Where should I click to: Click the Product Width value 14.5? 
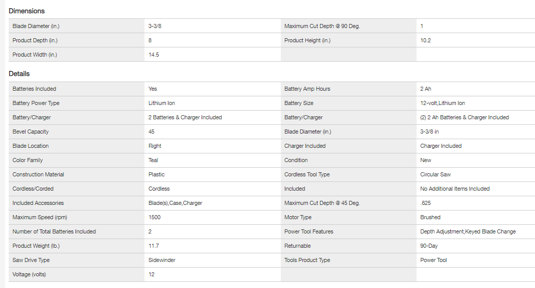[154, 55]
